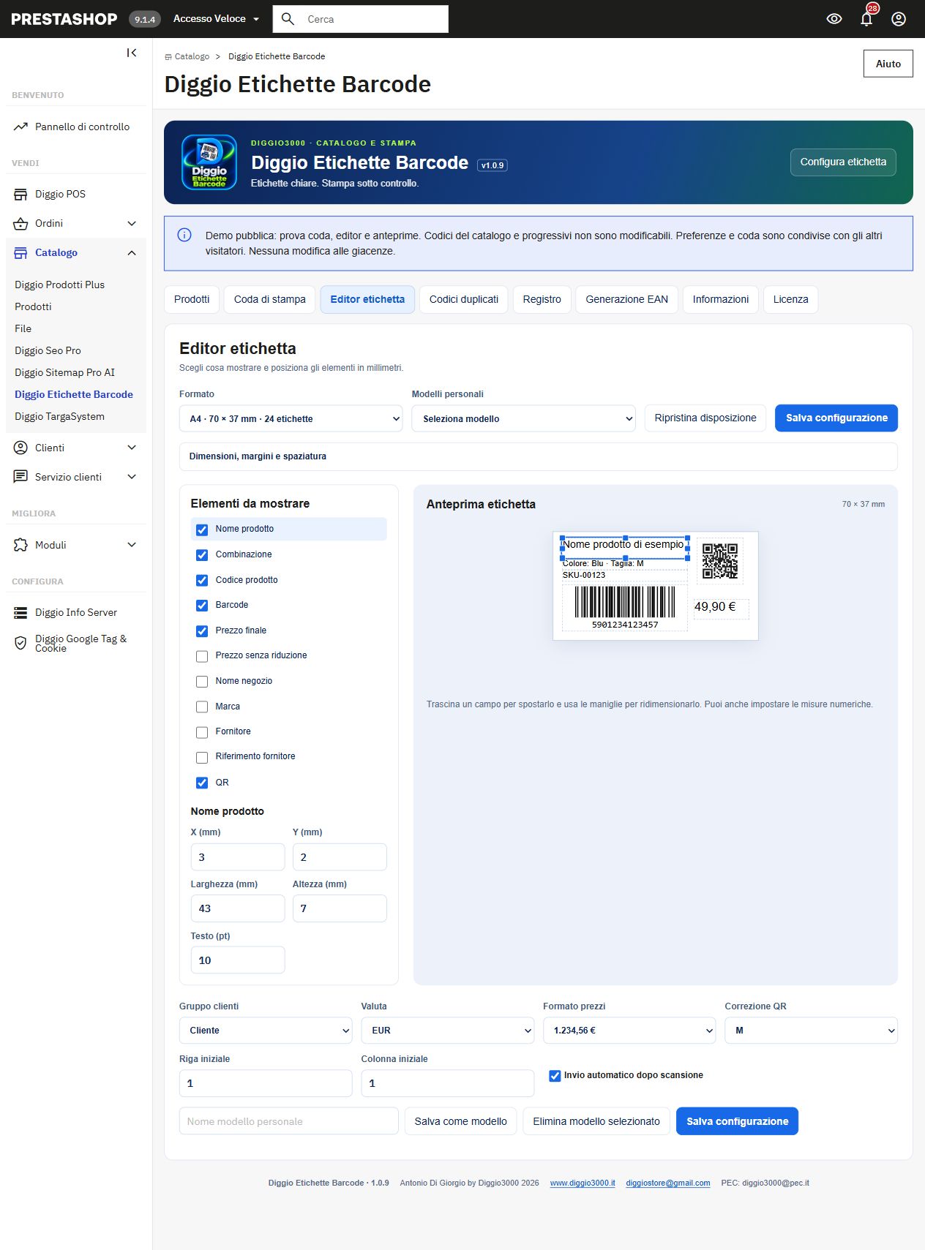Click the PrestaShop logo

click(x=64, y=19)
